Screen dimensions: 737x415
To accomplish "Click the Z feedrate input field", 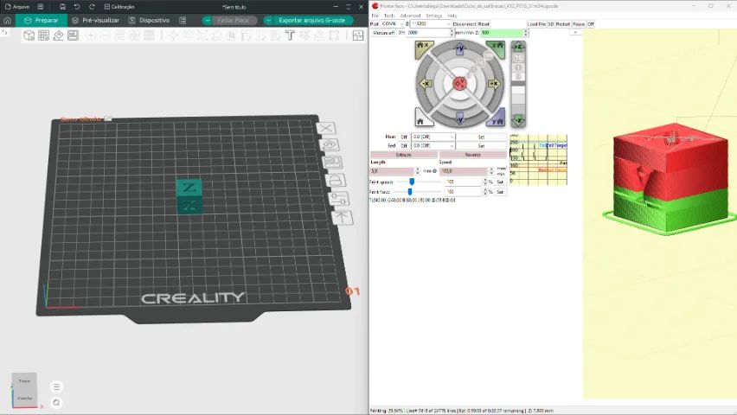I will point(502,33).
